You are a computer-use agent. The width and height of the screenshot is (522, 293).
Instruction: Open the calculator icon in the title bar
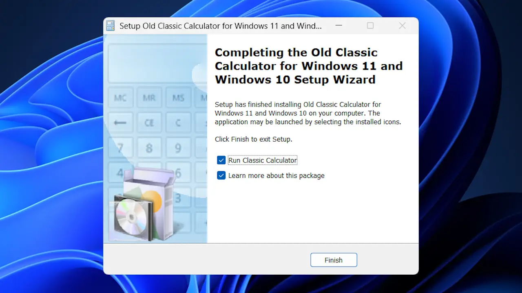[111, 26]
